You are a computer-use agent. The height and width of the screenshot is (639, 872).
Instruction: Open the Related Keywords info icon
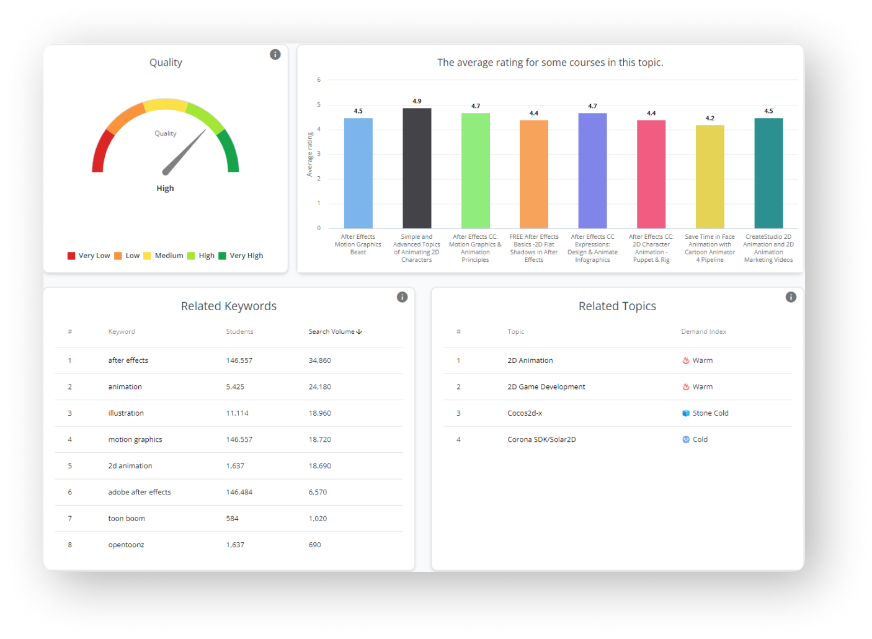(x=403, y=297)
